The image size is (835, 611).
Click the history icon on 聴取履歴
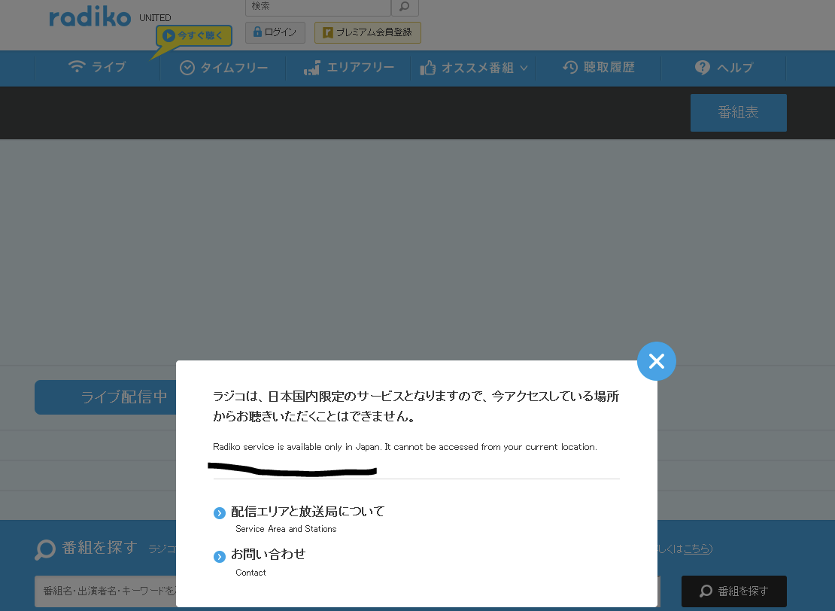(570, 67)
